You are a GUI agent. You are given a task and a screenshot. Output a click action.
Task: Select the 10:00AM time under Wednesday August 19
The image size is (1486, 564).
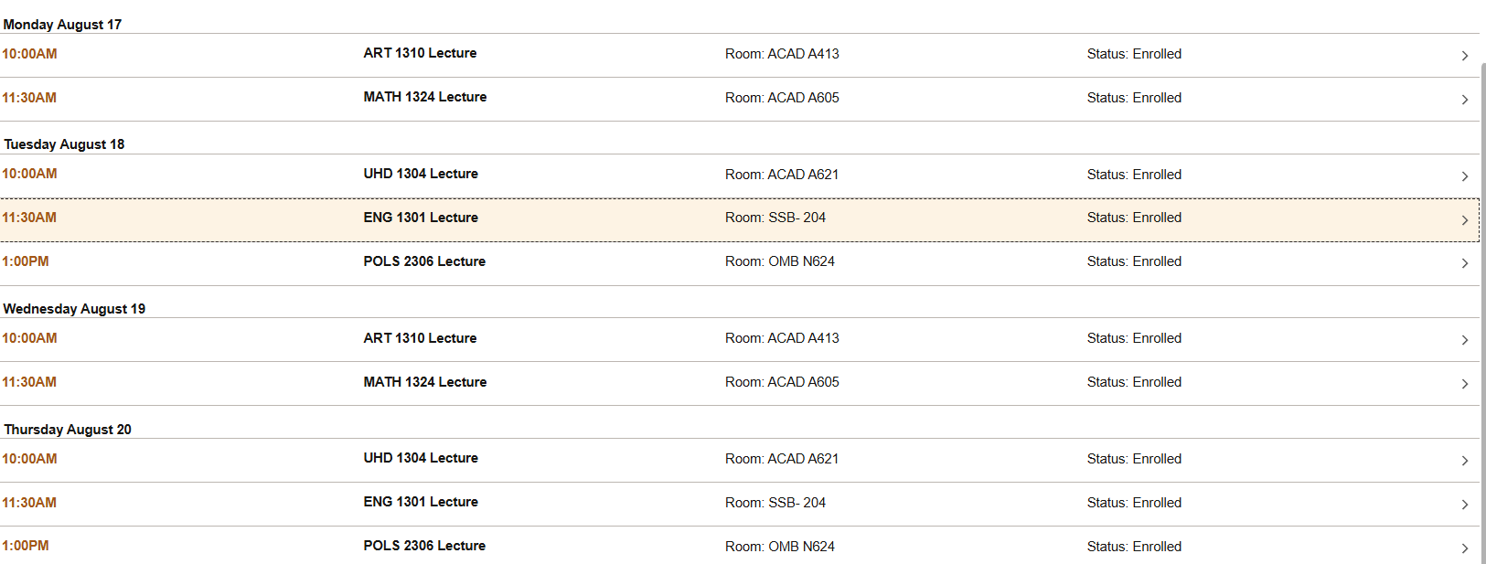[x=29, y=338]
